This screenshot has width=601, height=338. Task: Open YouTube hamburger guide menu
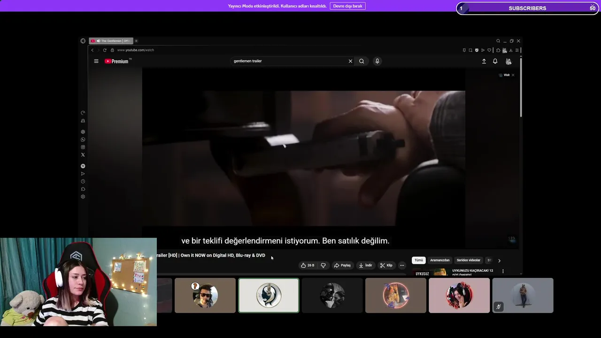pos(96,61)
